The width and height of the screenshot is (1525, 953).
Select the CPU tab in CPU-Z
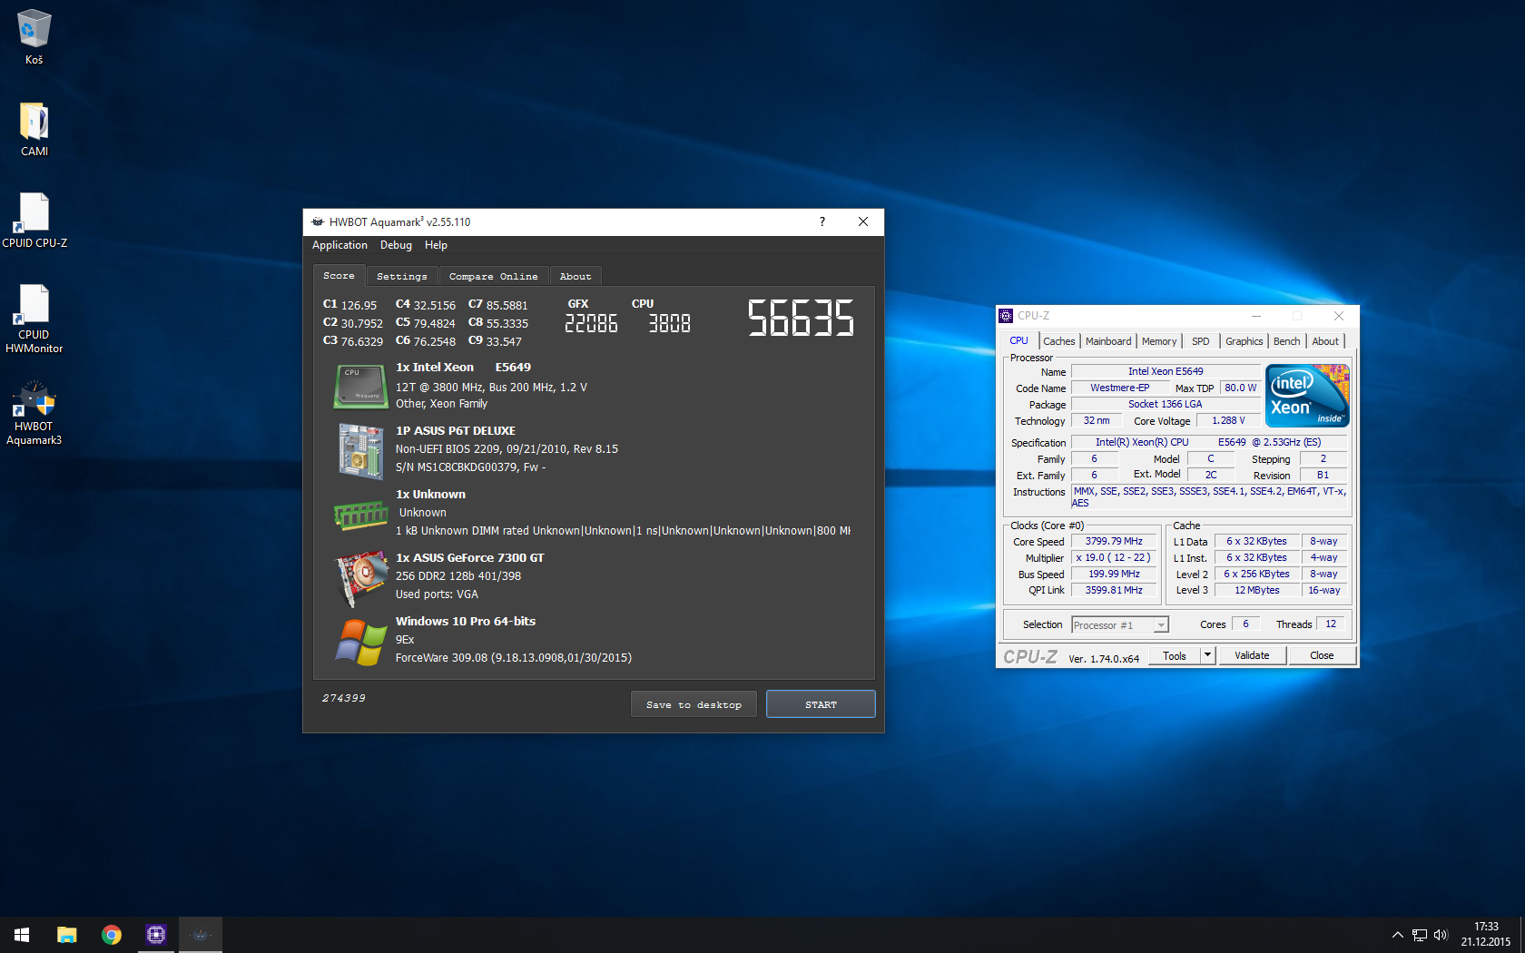point(1018,341)
